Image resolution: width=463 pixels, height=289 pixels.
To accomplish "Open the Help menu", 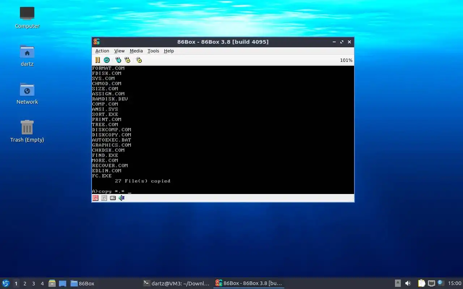I will pyautogui.click(x=169, y=51).
